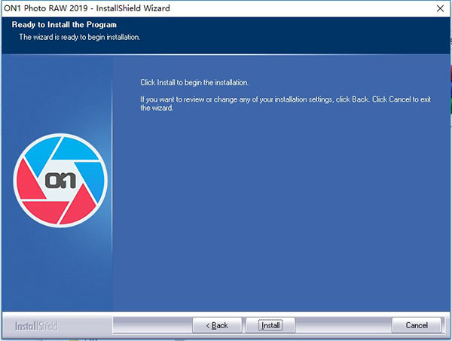Click 'The wizard is ready to begin installation.' text
The width and height of the screenshot is (452, 341).
80,37
